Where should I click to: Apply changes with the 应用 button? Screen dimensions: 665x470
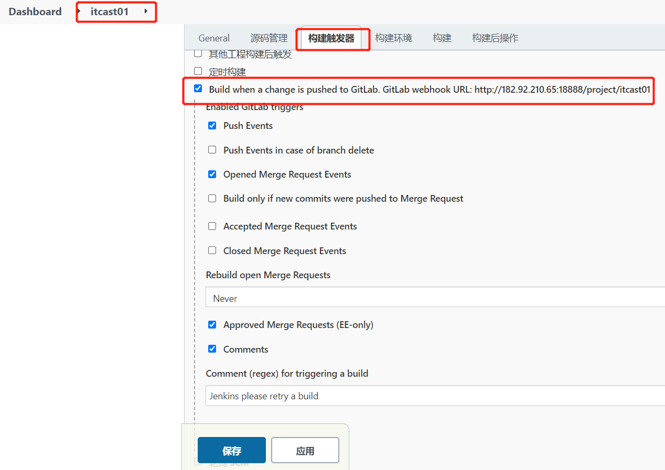point(305,451)
